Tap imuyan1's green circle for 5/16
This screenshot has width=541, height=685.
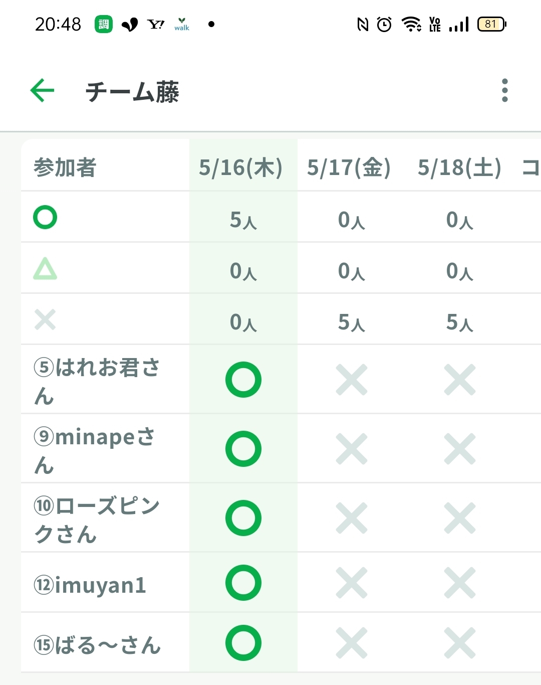click(x=243, y=583)
